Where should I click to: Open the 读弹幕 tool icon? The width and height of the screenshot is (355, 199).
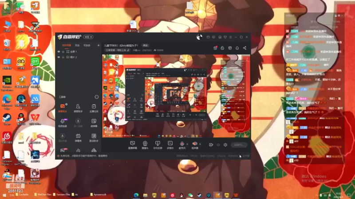click(x=94, y=123)
